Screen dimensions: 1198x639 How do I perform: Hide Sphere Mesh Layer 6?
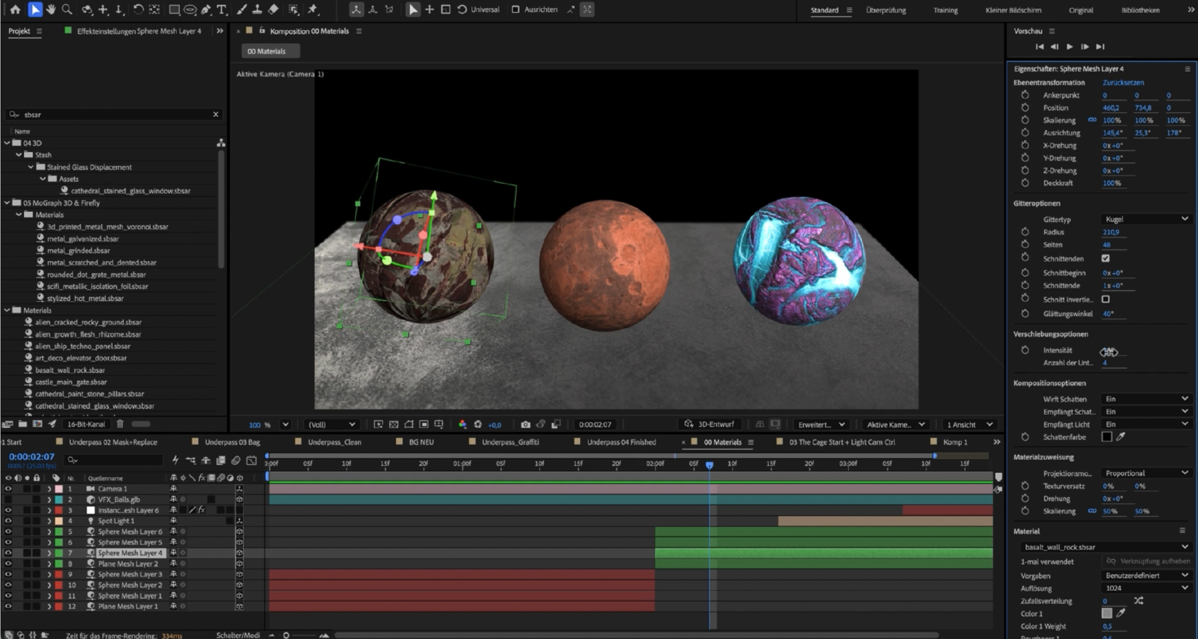[x=8, y=531]
